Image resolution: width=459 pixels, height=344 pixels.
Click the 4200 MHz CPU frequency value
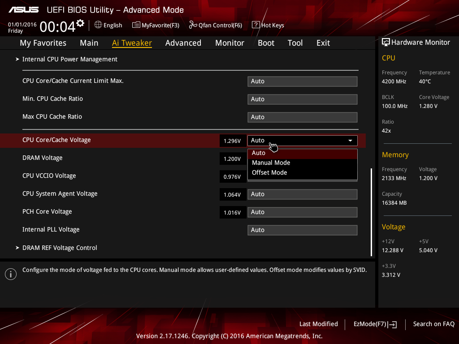click(x=394, y=82)
